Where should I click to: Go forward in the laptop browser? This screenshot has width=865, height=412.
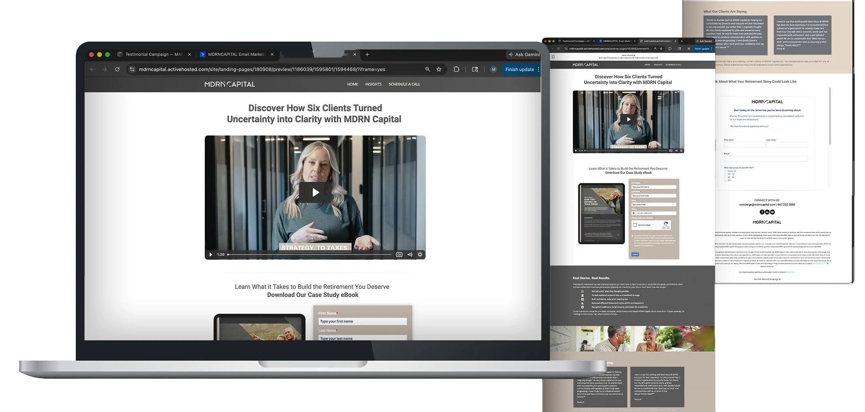pyautogui.click(x=105, y=69)
